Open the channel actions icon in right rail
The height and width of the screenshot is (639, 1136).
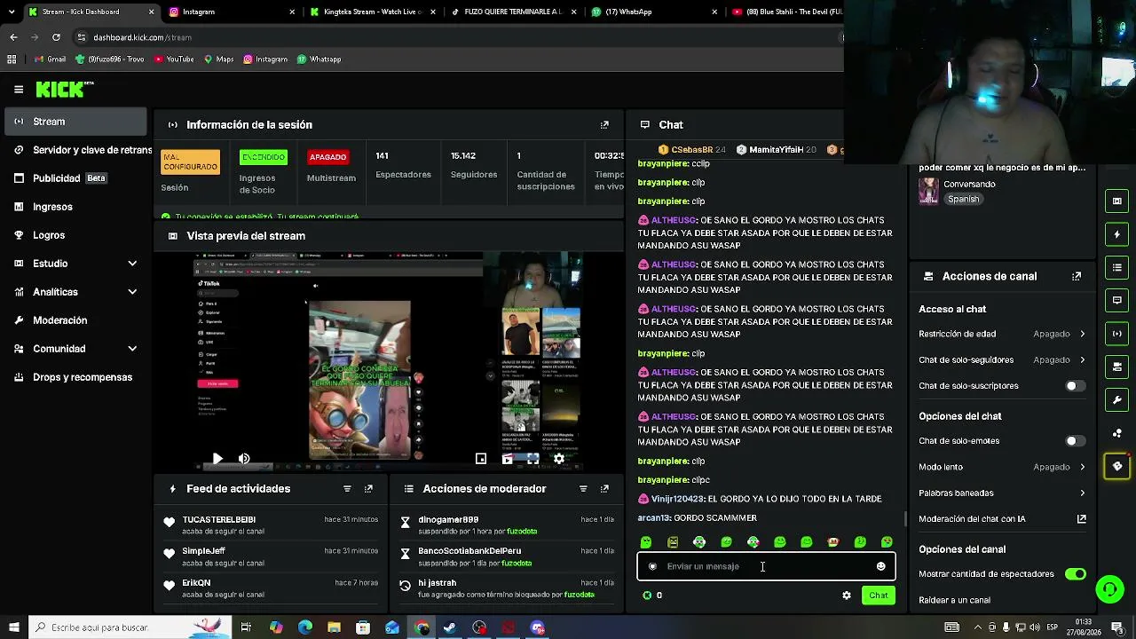[x=1117, y=367]
